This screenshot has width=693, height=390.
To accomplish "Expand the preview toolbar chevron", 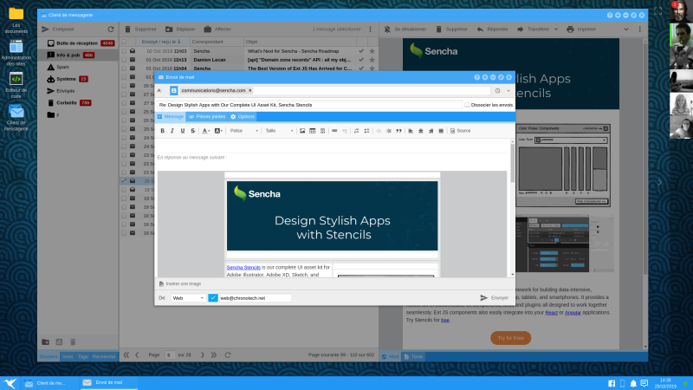I will click(625, 29).
